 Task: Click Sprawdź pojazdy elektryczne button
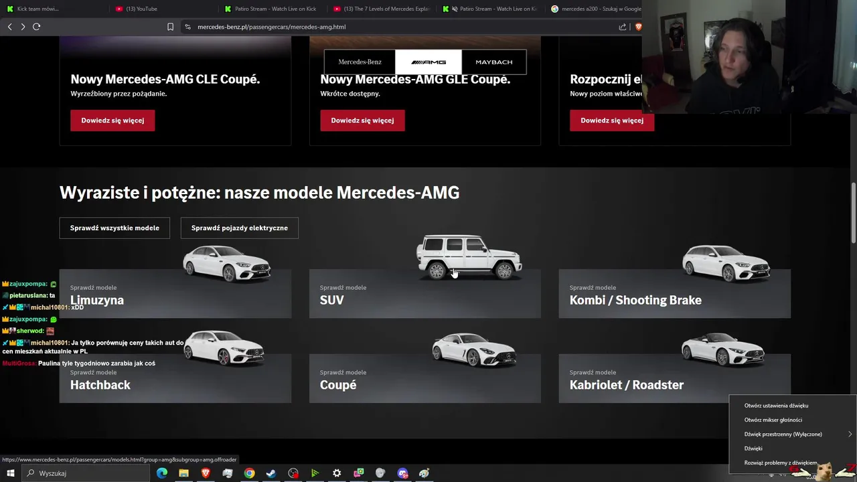(240, 228)
